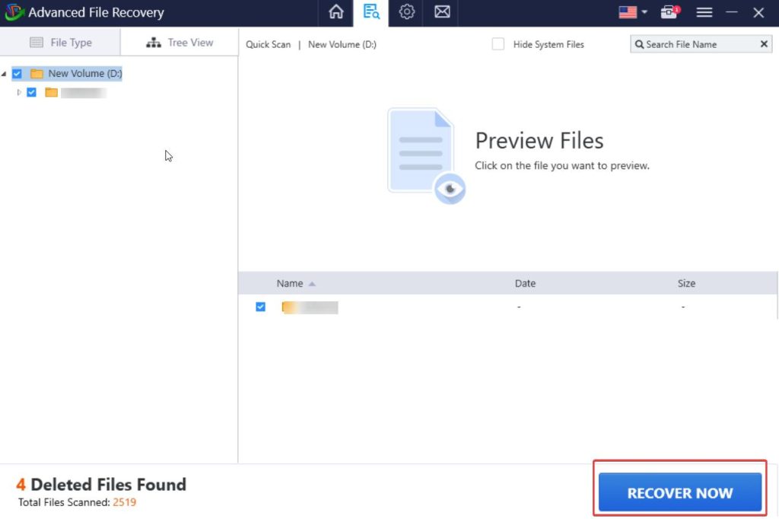Select the blurred subfolder in the tree
779x519 pixels.
(83, 93)
